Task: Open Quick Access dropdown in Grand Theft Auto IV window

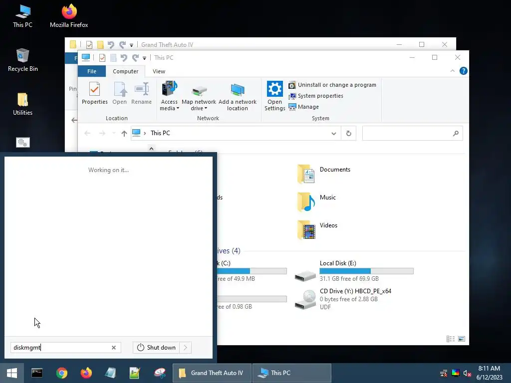Action: click(131, 45)
